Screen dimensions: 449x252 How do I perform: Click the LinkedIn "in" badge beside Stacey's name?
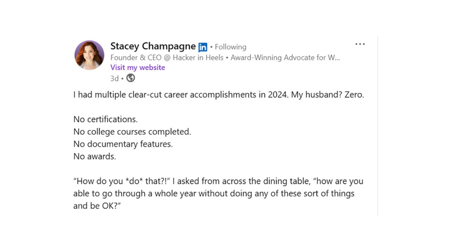[x=202, y=47]
